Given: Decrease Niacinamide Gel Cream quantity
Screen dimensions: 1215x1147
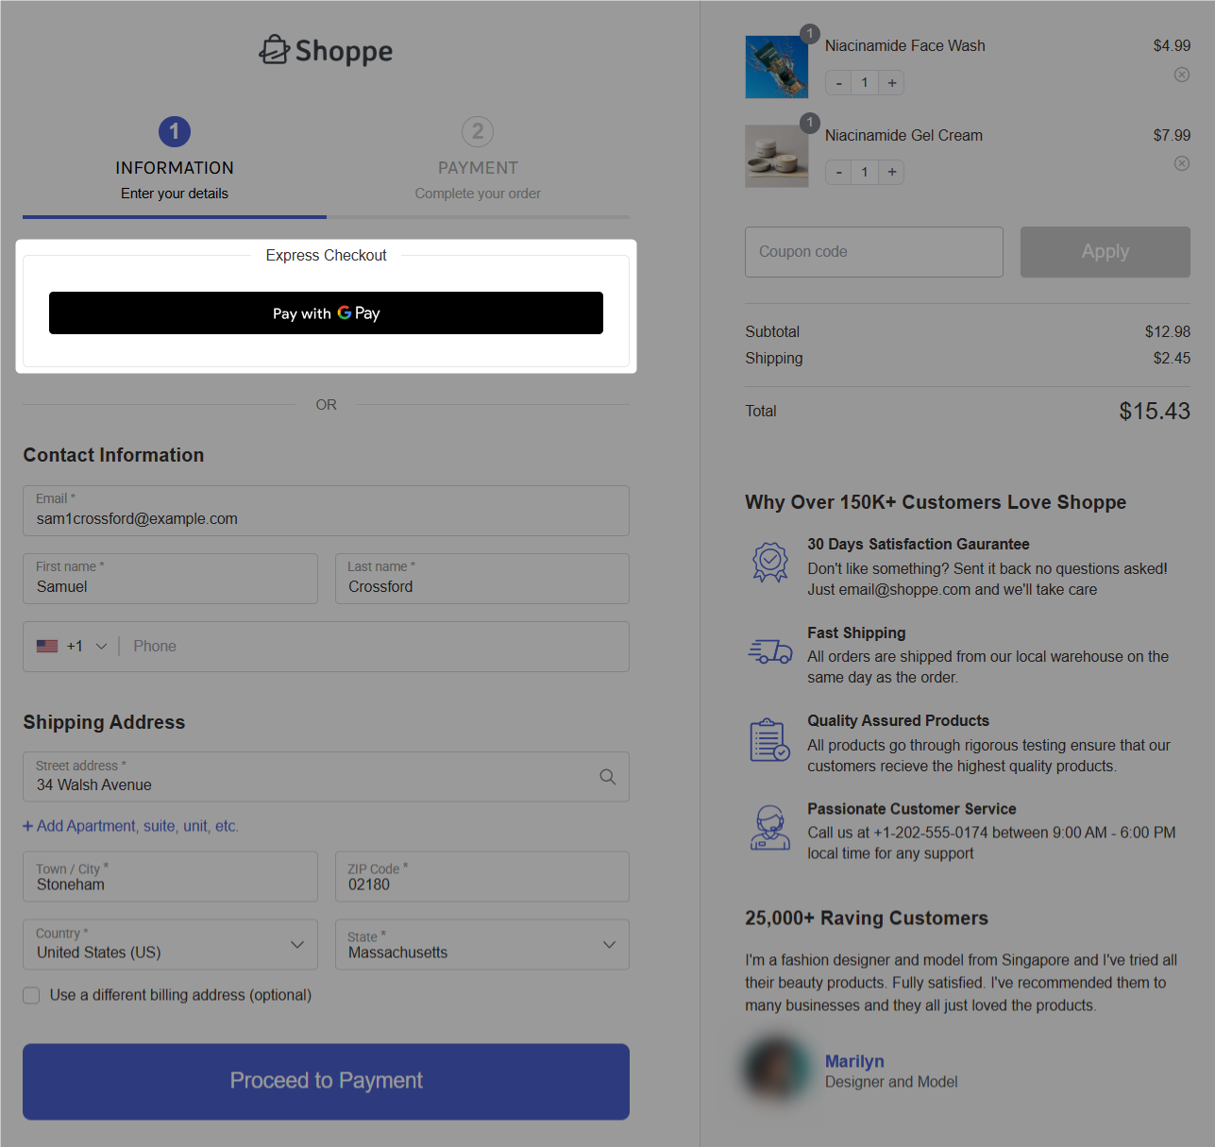Looking at the screenshot, I should point(838,173).
